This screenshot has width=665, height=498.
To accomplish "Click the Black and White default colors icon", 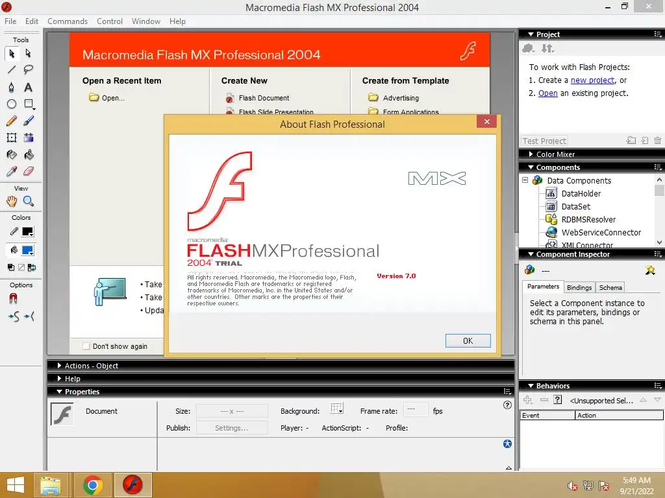I will (11, 267).
